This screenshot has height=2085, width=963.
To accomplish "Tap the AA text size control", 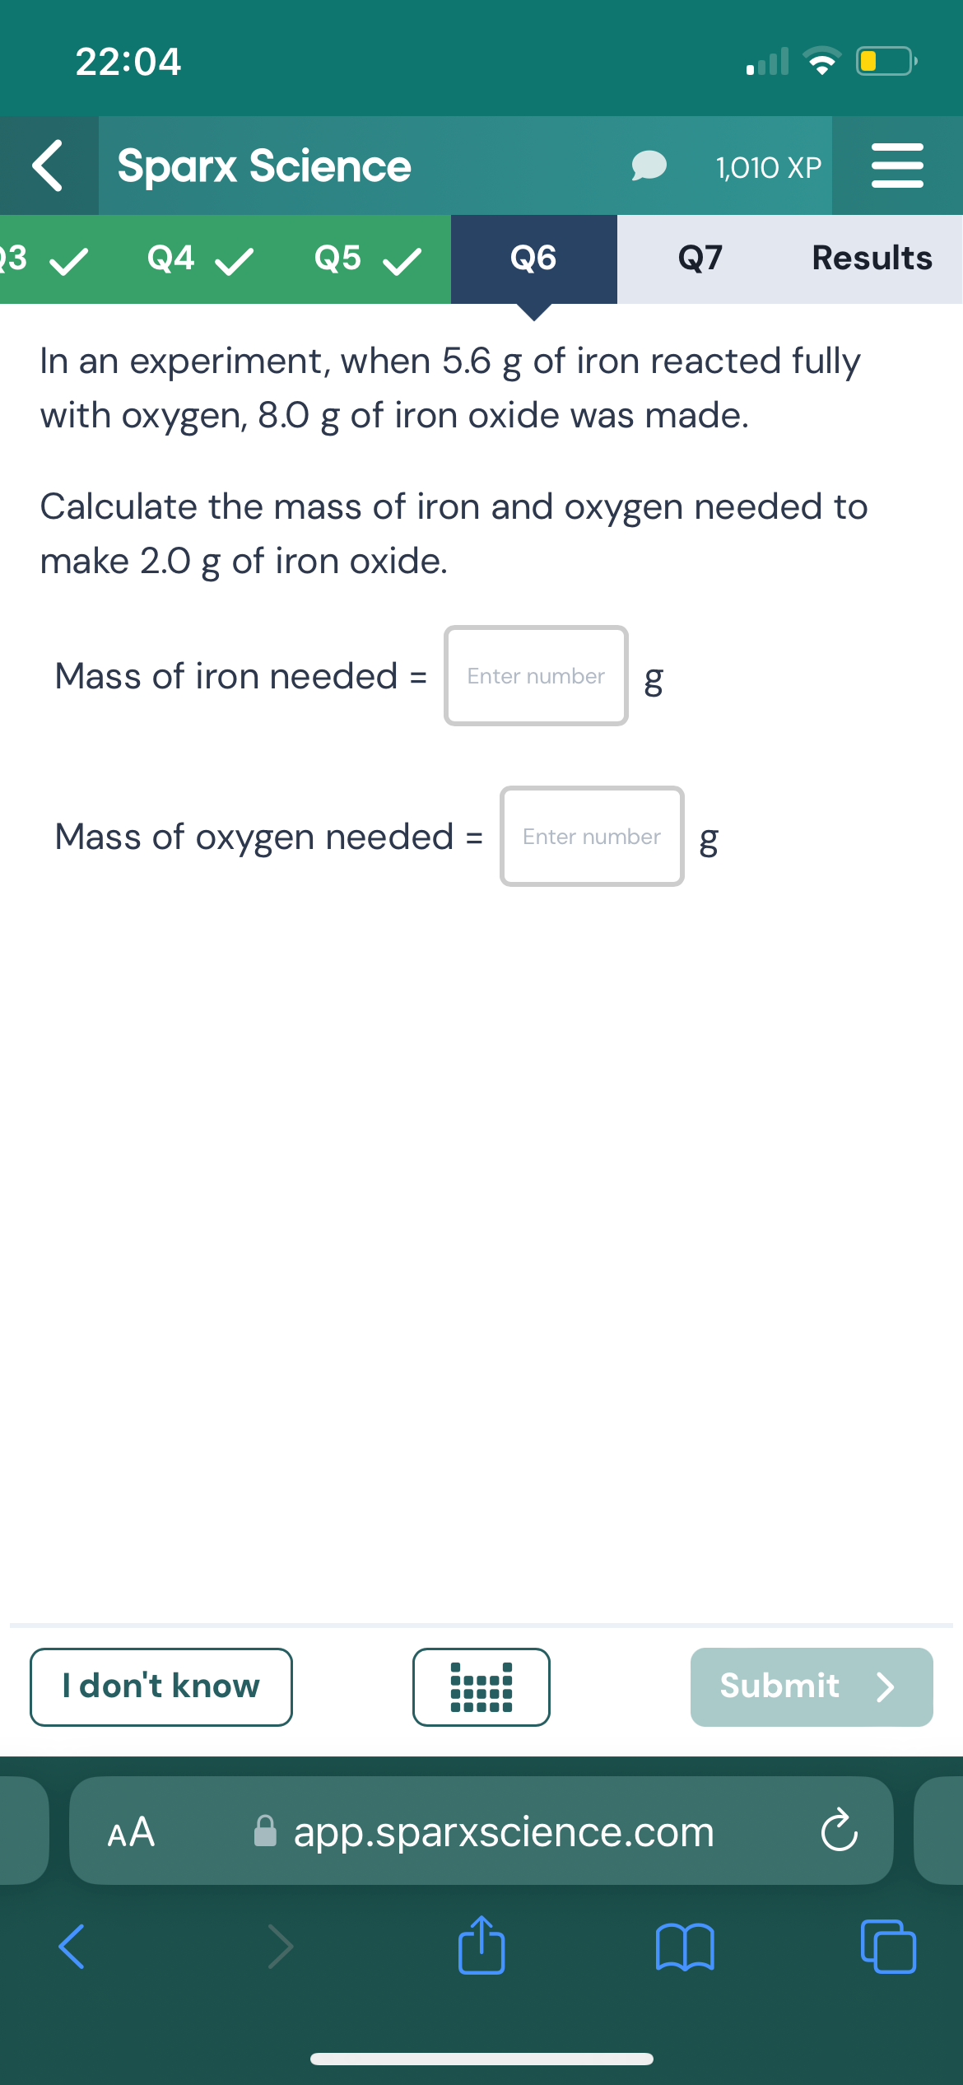I will coord(131,1831).
